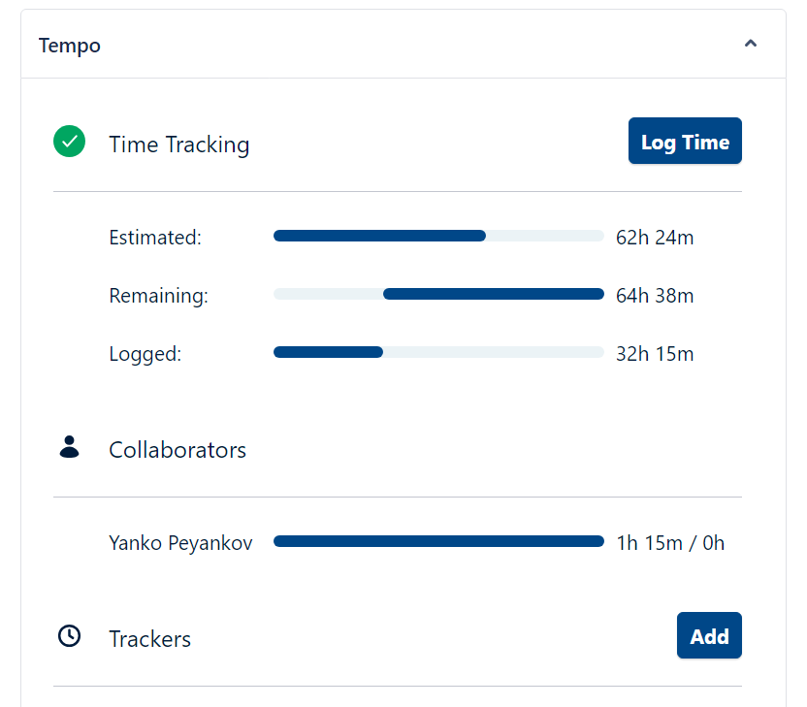Click the 64h 38m remaining value
807x707 pixels.
click(x=655, y=296)
